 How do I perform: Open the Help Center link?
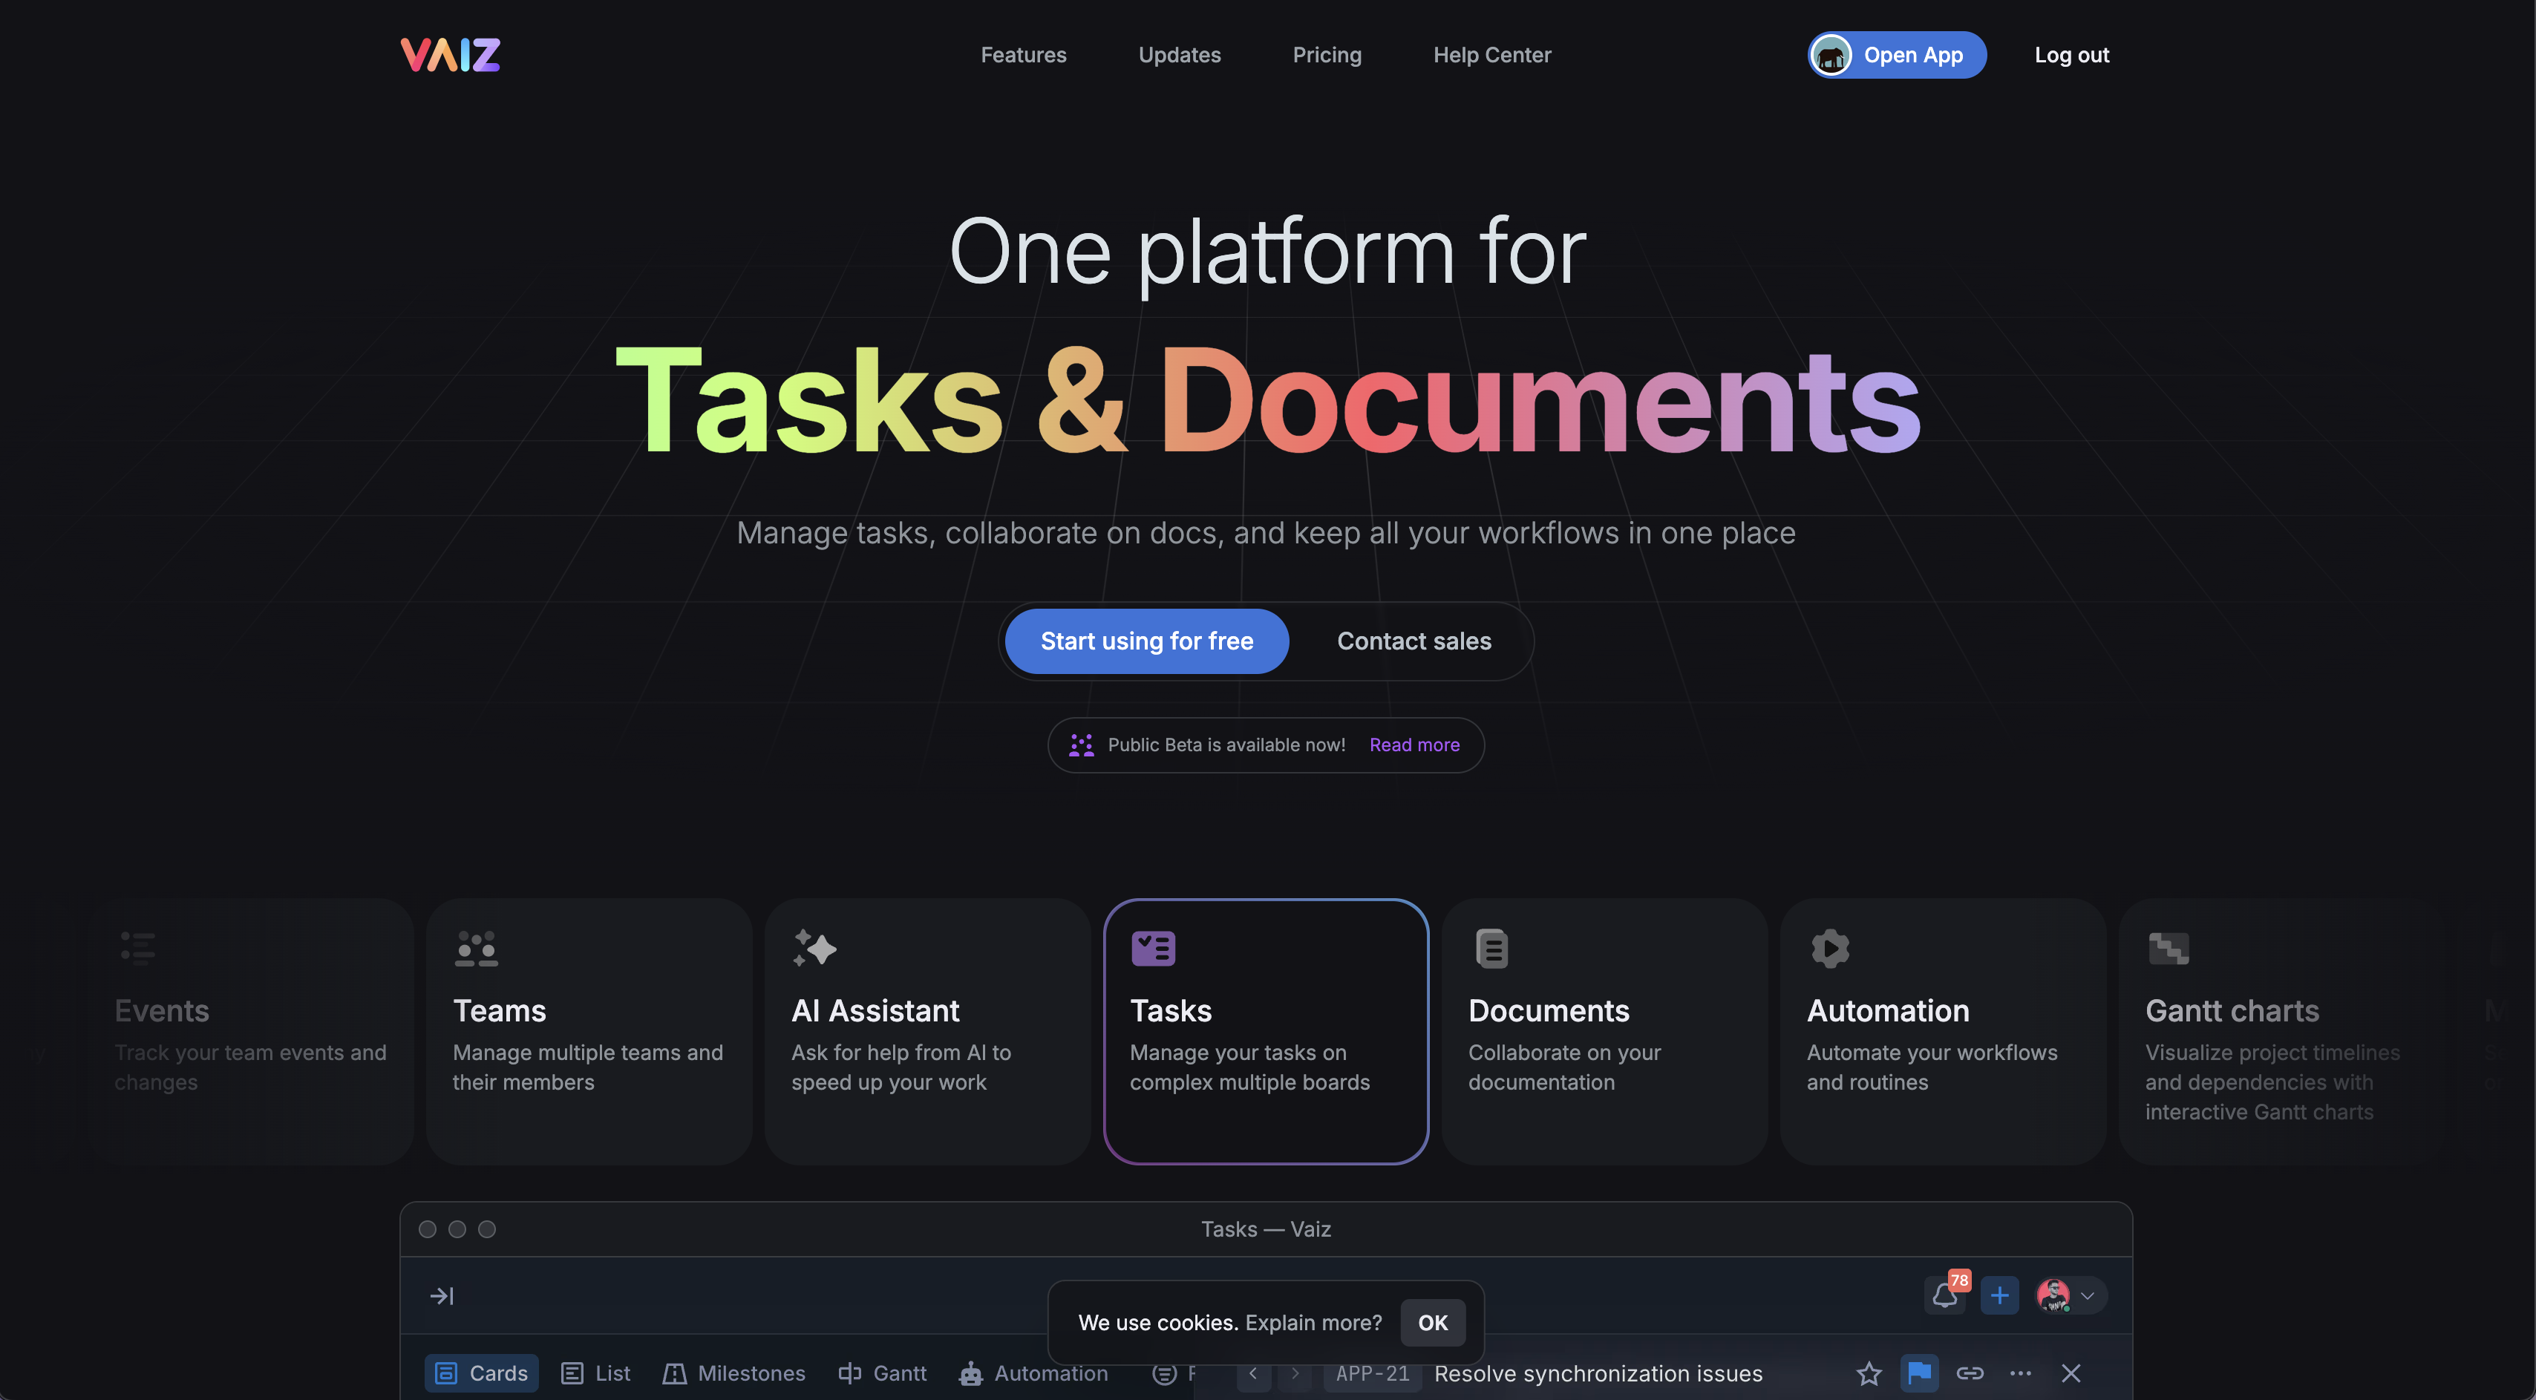1491,55
